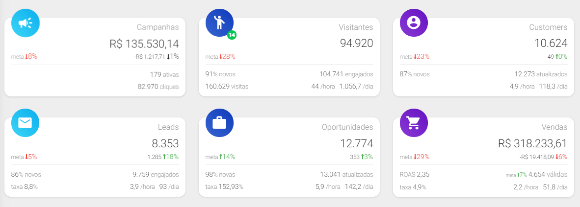
Task: Click the 2,2 /hora sales rate
Action: click(526, 187)
